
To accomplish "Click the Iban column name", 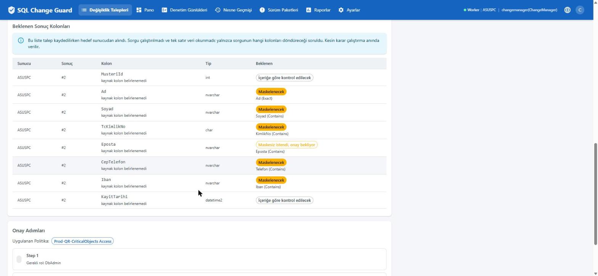I will coord(106,180).
